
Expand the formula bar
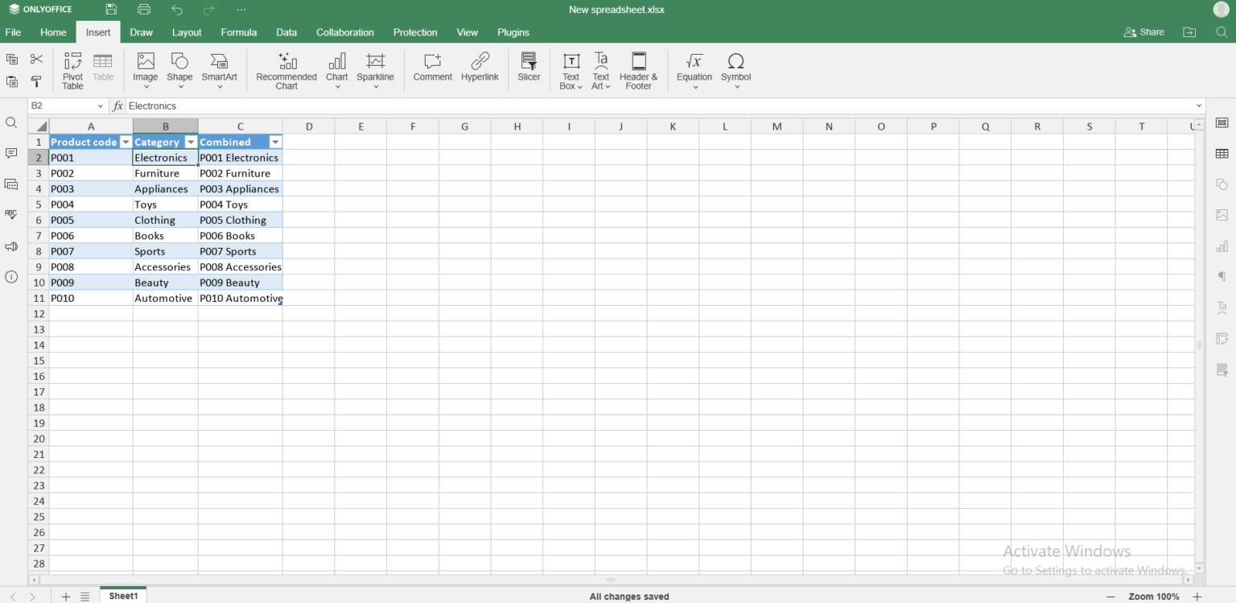[x=1199, y=106]
